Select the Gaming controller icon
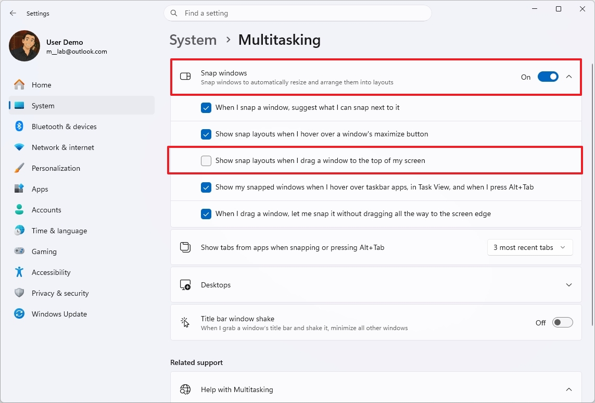595x403 pixels. coord(19,251)
